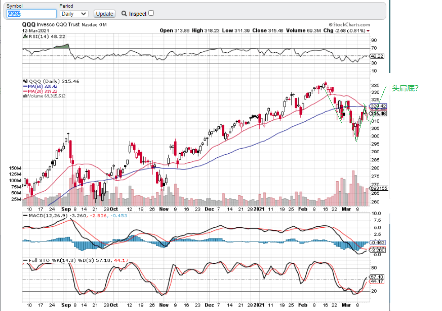The image size is (442, 311).
Task: Click the 320.42 moving average price tag
Action: (x=378, y=106)
